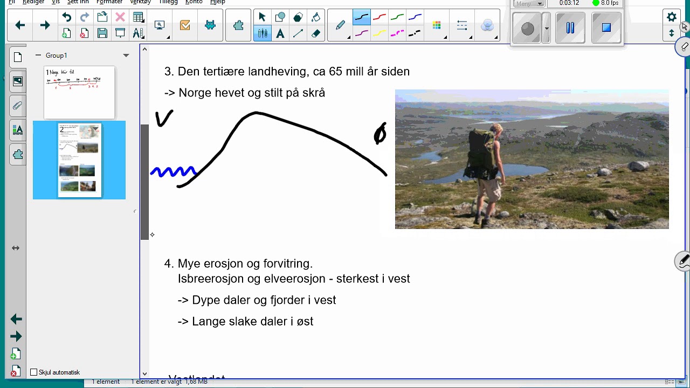Open the line style dropdown
690x388 pixels.
[463, 25]
